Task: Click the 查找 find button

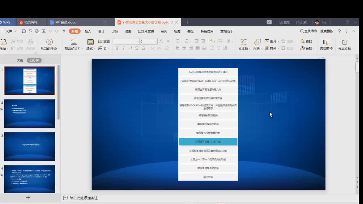Action: tap(307, 41)
